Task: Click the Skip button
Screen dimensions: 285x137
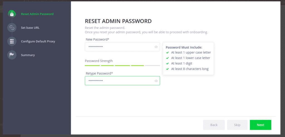Action: click(x=237, y=125)
